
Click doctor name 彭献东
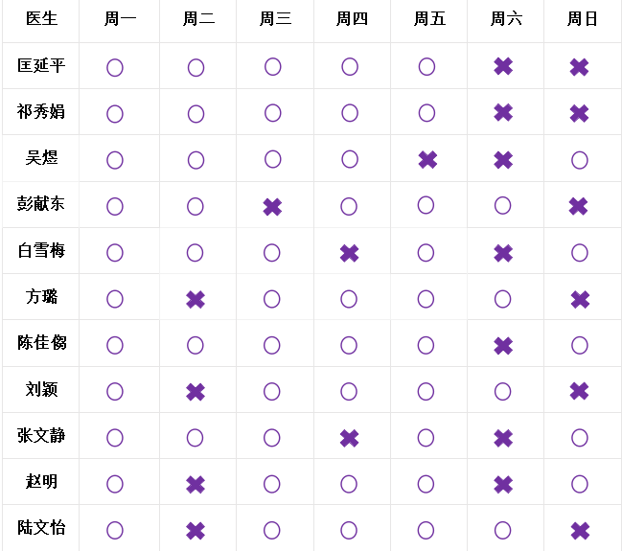click(x=41, y=204)
